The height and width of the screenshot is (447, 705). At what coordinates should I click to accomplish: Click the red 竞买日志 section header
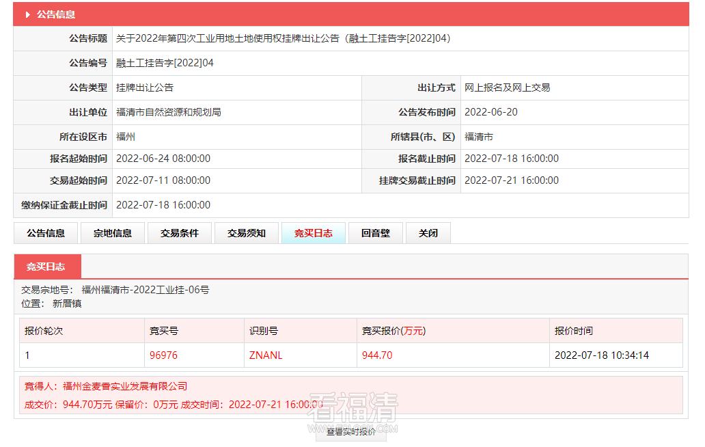point(46,267)
